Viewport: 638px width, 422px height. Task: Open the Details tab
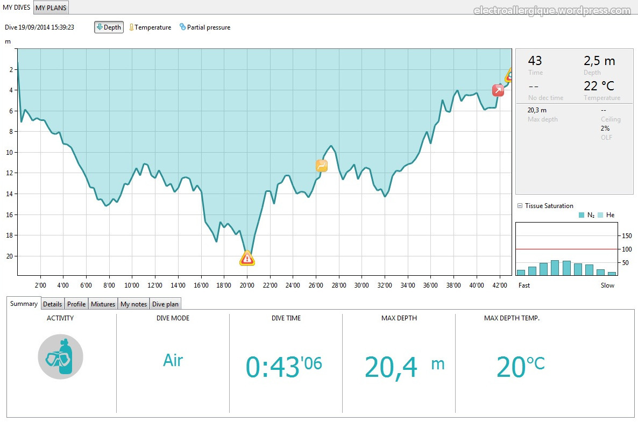52,304
